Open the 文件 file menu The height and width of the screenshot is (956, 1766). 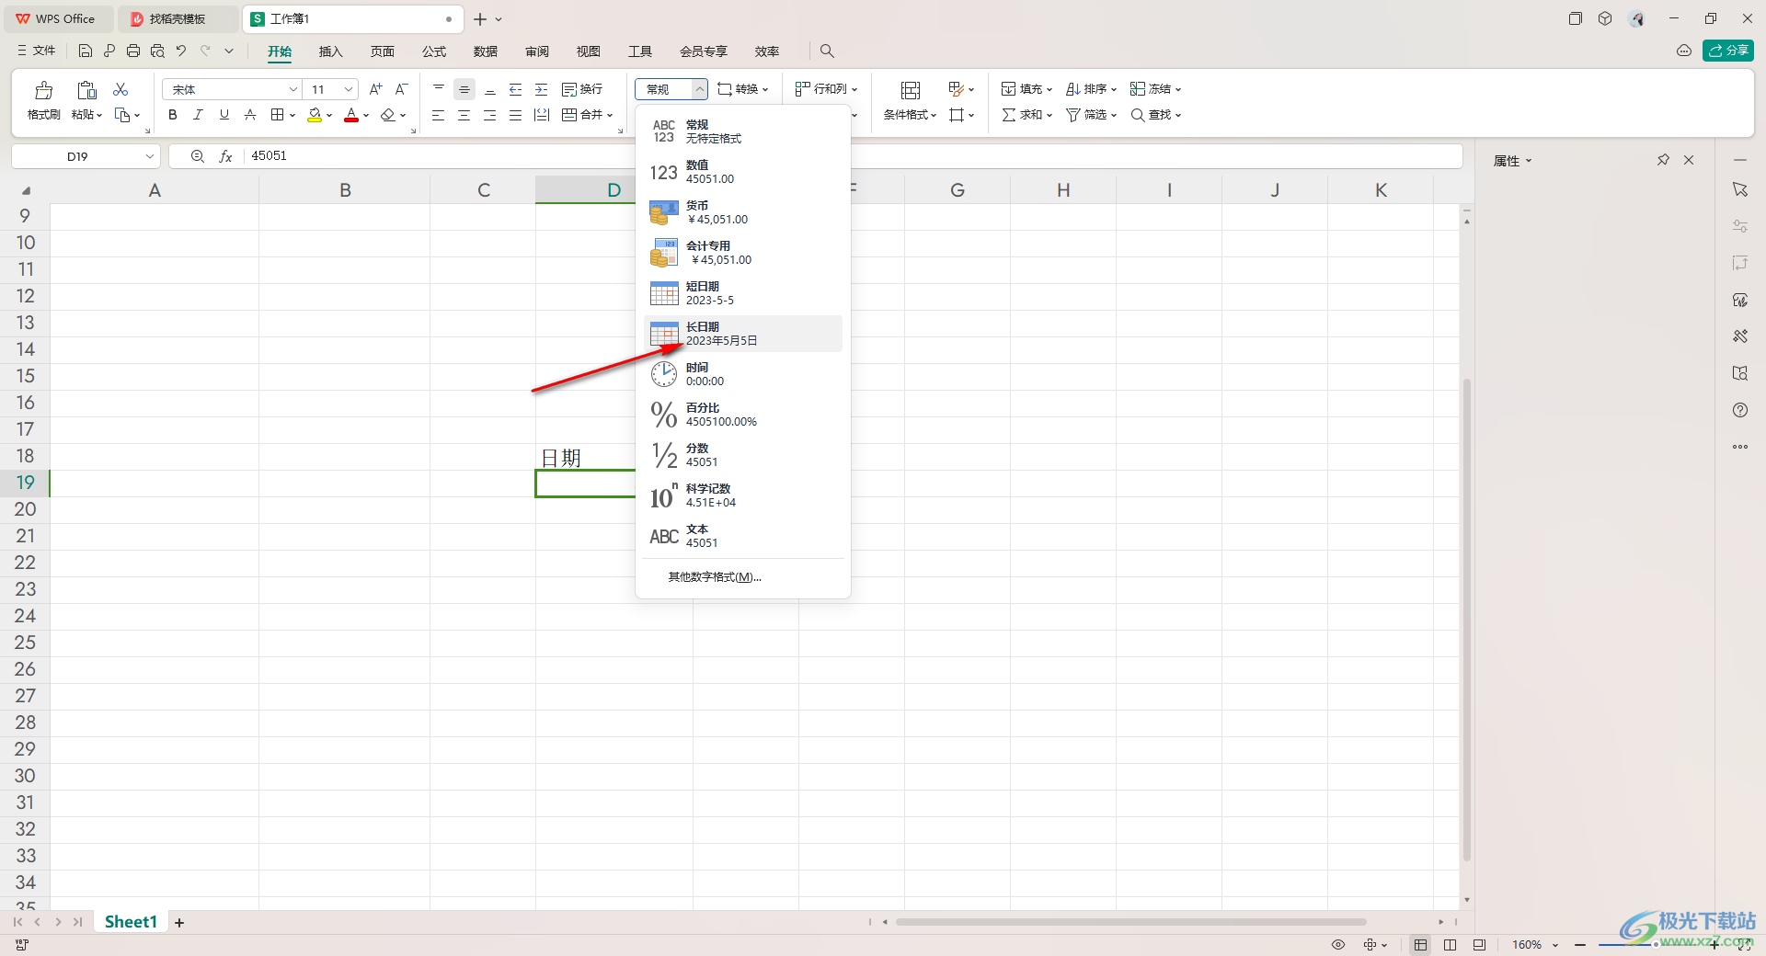pyautogui.click(x=37, y=51)
